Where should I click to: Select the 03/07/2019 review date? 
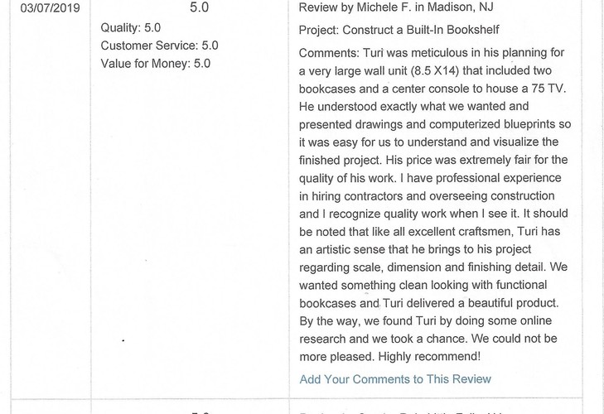[x=50, y=8]
